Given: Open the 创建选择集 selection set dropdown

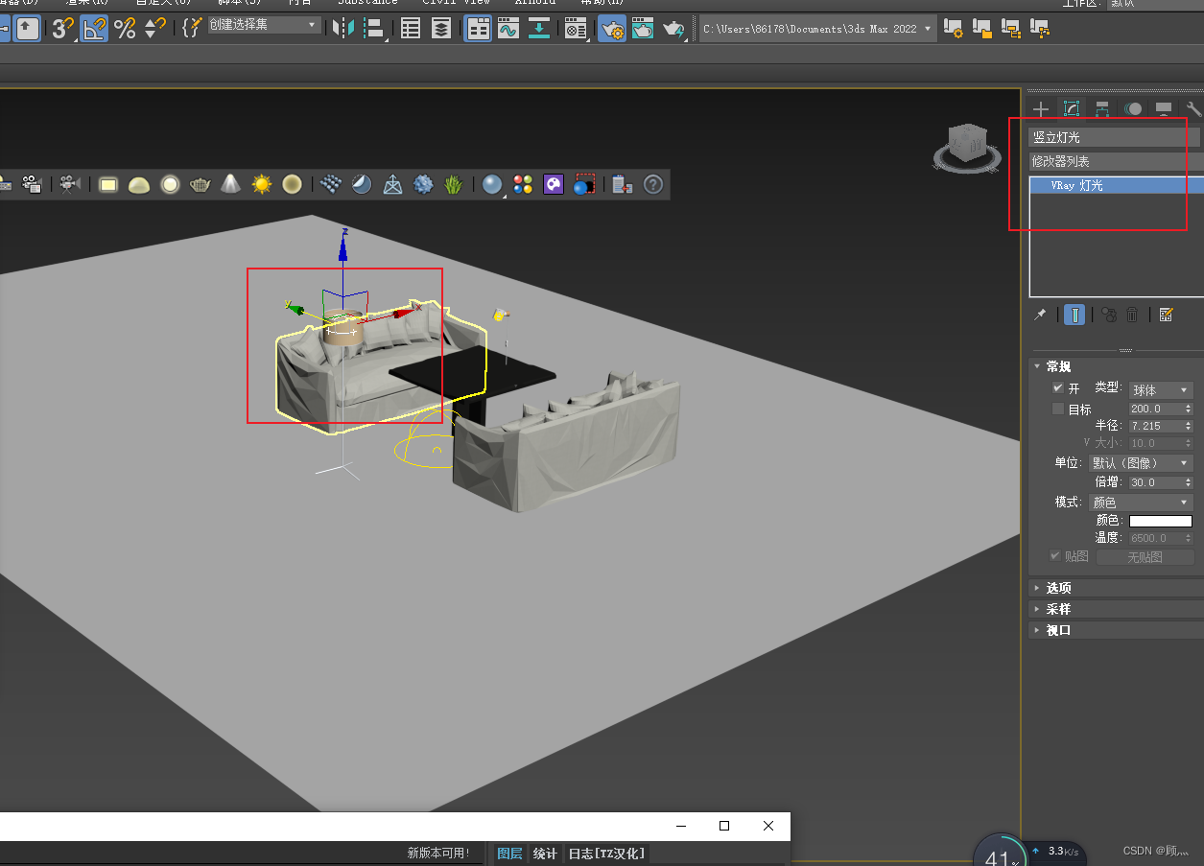Looking at the screenshot, I should click(x=265, y=24).
